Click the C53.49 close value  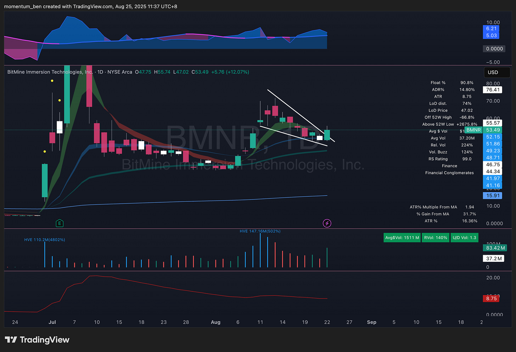(x=200, y=72)
